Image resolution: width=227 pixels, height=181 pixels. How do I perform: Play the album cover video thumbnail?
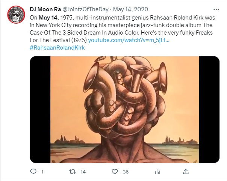125,110
